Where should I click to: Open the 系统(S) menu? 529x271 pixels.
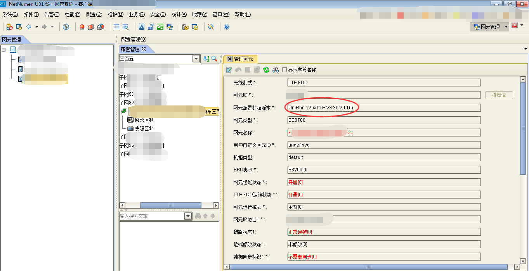tap(10, 15)
